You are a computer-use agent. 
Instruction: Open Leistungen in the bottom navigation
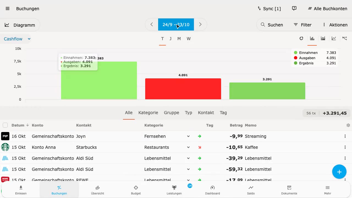[174, 190]
